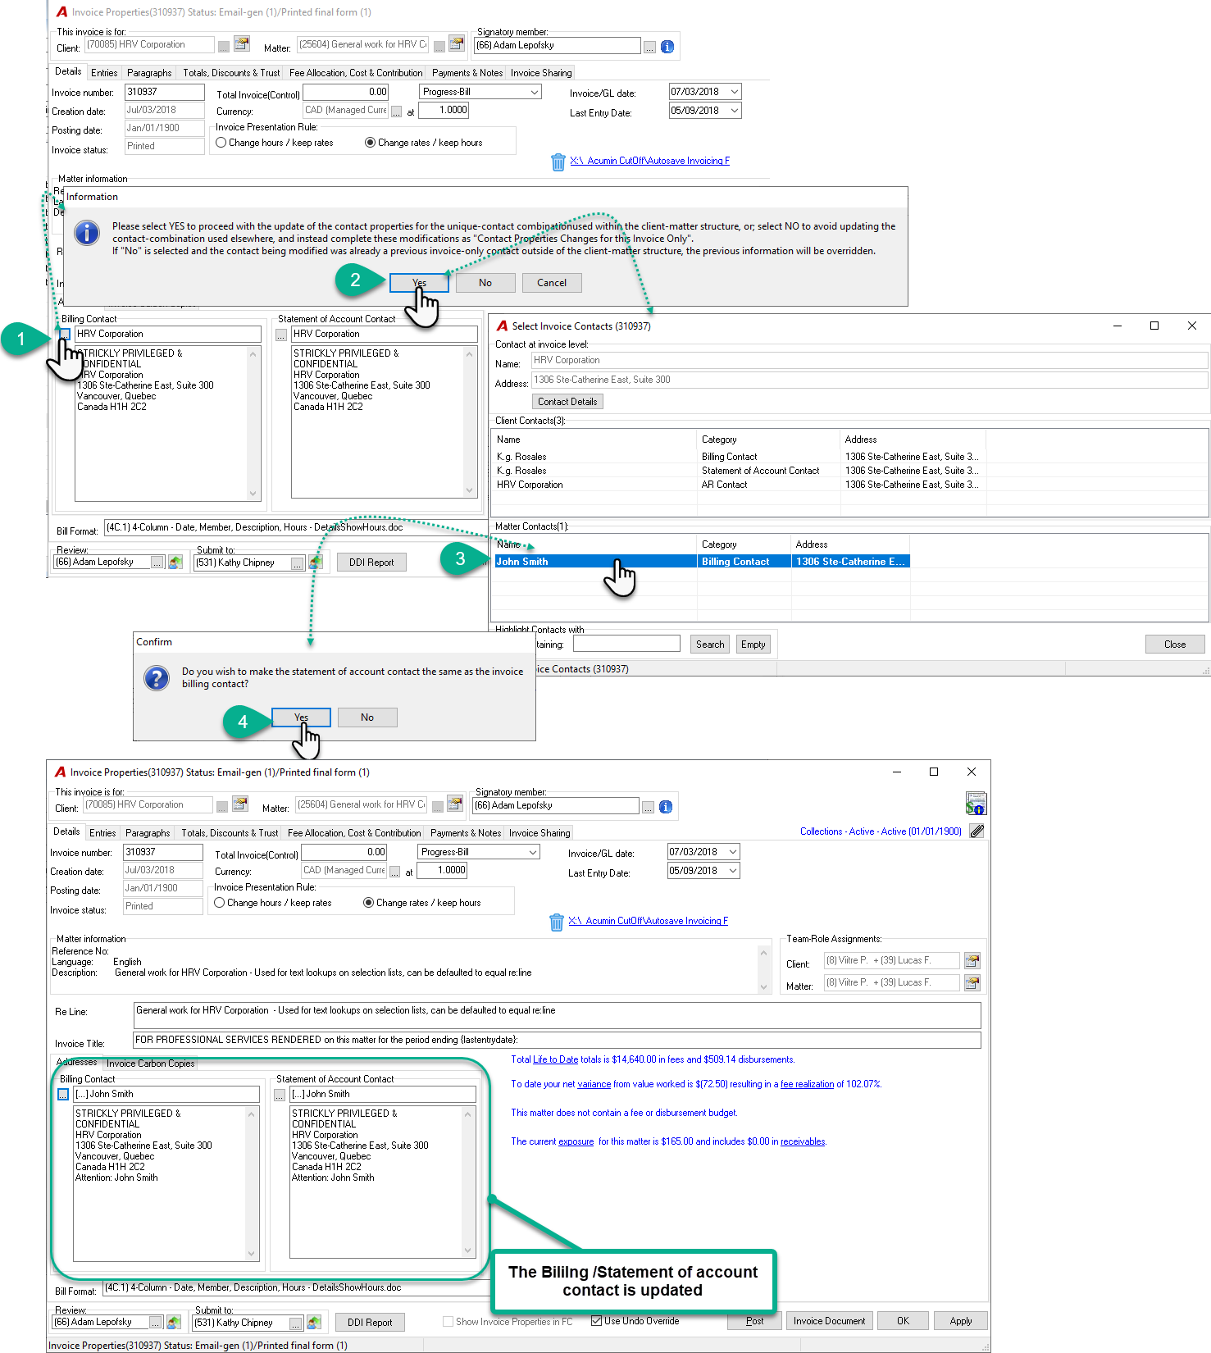The height and width of the screenshot is (1353, 1211).
Task: Open Invoice/GL date dropdown in upper window
Action: [x=735, y=92]
